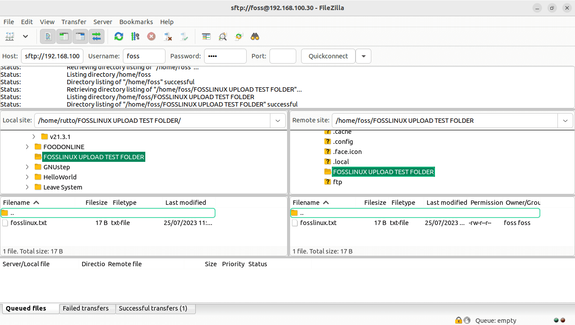Toggle transfer queue display
The width and height of the screenshot is (575, 325).
pyautogui.click(x=97, y=36)
